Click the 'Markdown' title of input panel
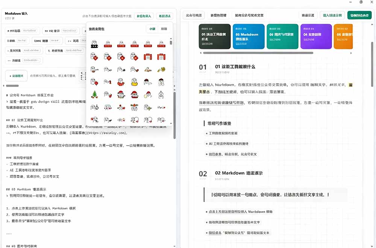 (16, 14)
